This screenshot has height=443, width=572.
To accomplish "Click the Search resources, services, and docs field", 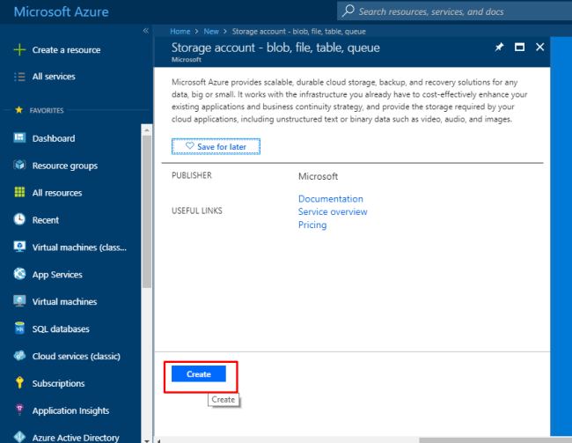I will (454, 11).
